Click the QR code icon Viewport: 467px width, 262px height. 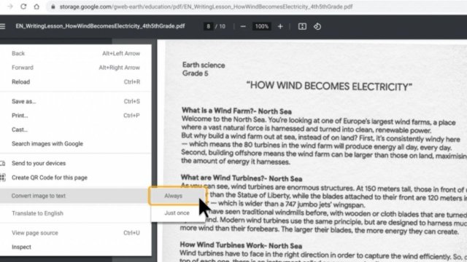coord(3,178)
